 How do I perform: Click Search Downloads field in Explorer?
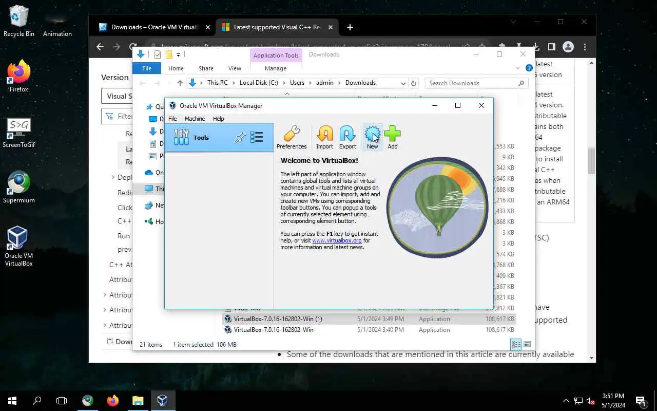(x=476, y=83)
